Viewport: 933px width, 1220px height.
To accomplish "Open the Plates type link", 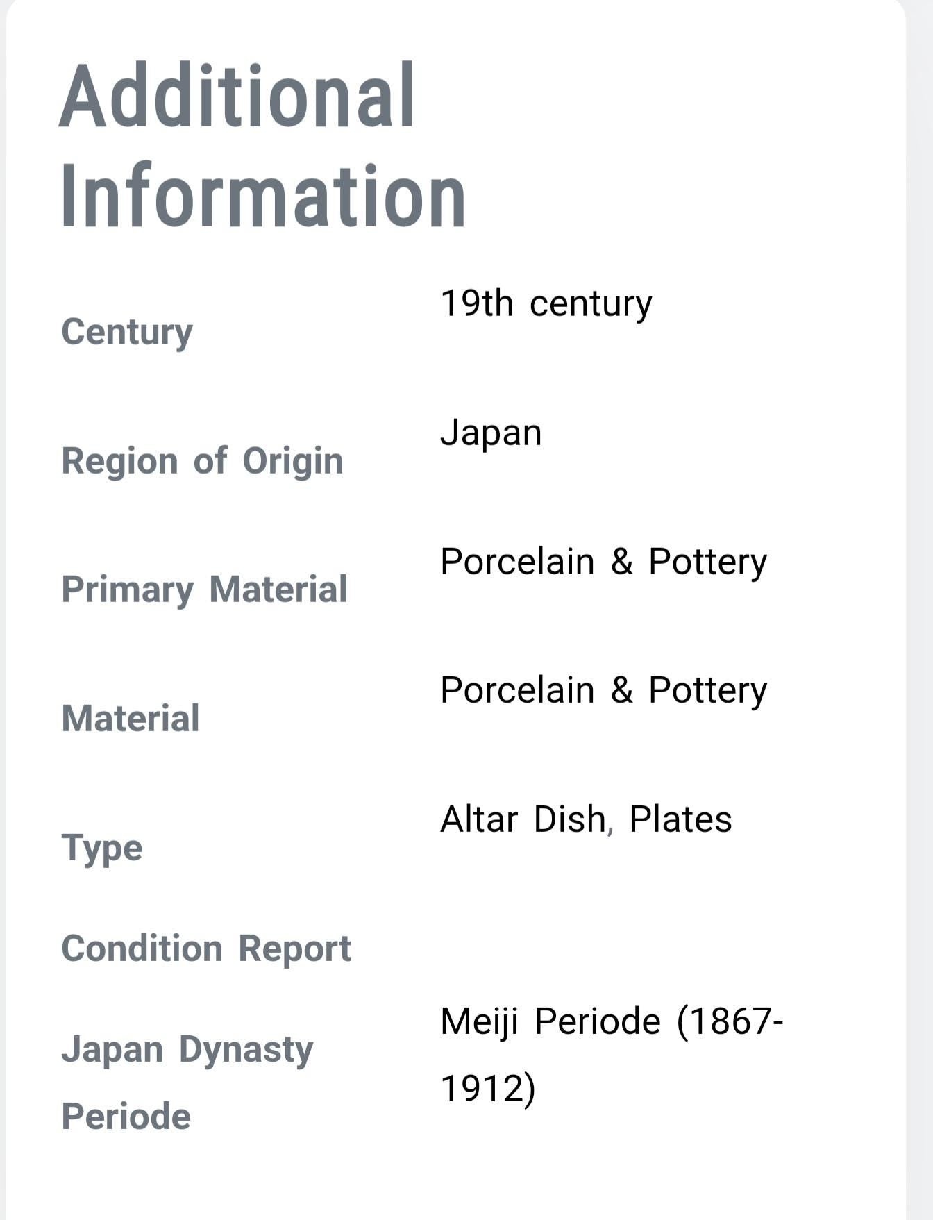I will pos(680,819).
